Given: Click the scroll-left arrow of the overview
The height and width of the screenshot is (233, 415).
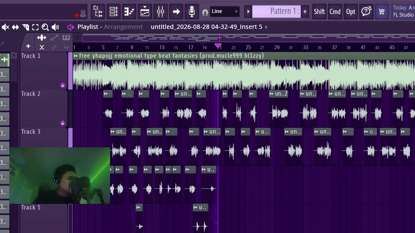Looking at the screenshot, I should (77, 38).
